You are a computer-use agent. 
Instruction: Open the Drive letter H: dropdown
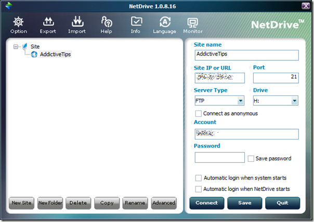(x=276, y=101)
